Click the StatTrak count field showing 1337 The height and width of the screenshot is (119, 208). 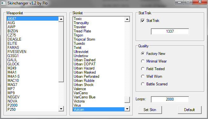point(170,31)
